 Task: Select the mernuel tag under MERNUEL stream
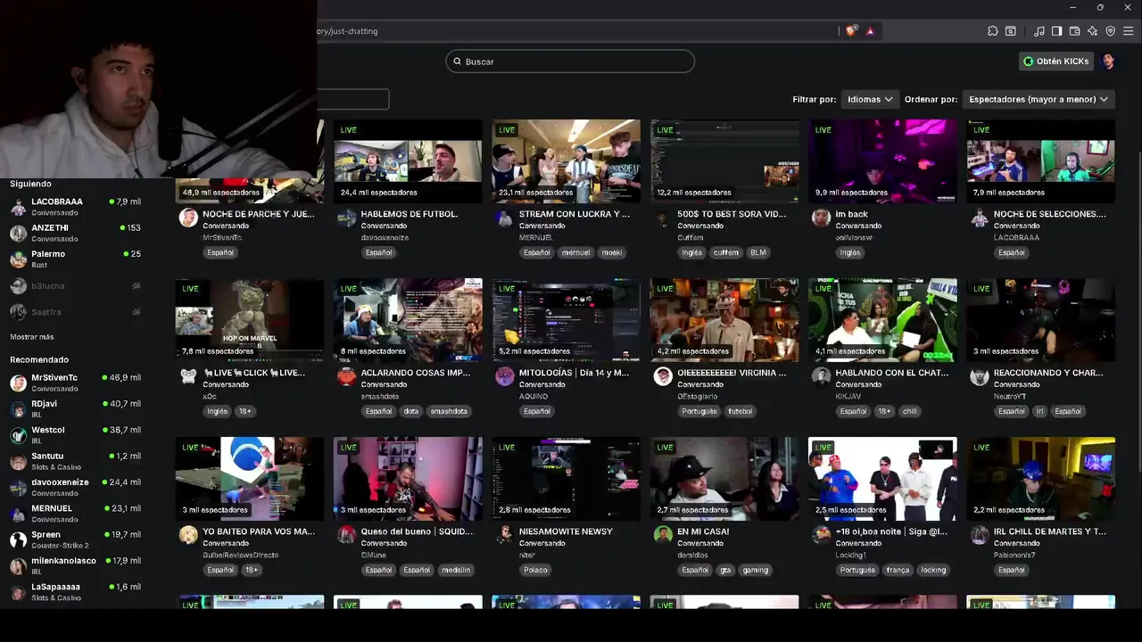click(x=575, y=252)
